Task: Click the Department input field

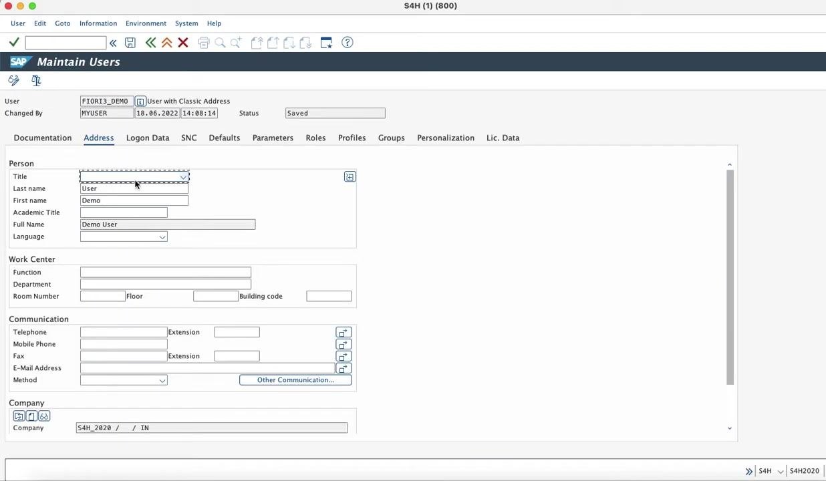Action: [166, 285]
